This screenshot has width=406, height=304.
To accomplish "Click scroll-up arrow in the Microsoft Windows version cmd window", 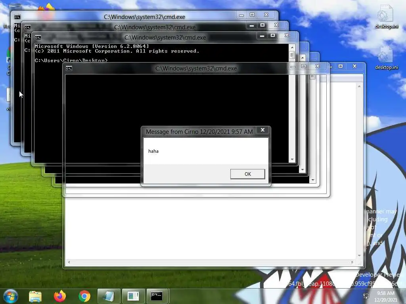I will 292,47.
